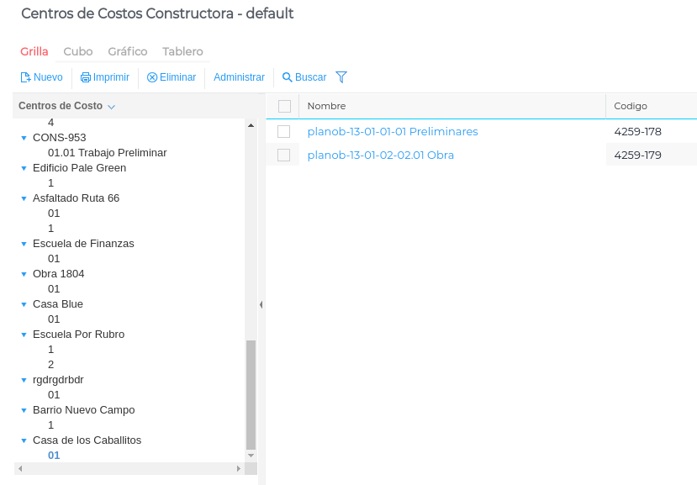The image size is (697, 485).
Task: Click the Imprimir button
Action: [x=105, y=77]
